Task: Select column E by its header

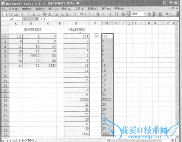Action: click(76, 23)
